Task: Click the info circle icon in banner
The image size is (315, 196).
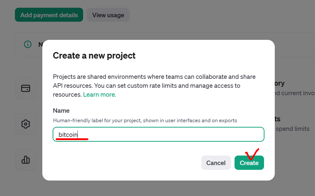Action: [28, 44]
